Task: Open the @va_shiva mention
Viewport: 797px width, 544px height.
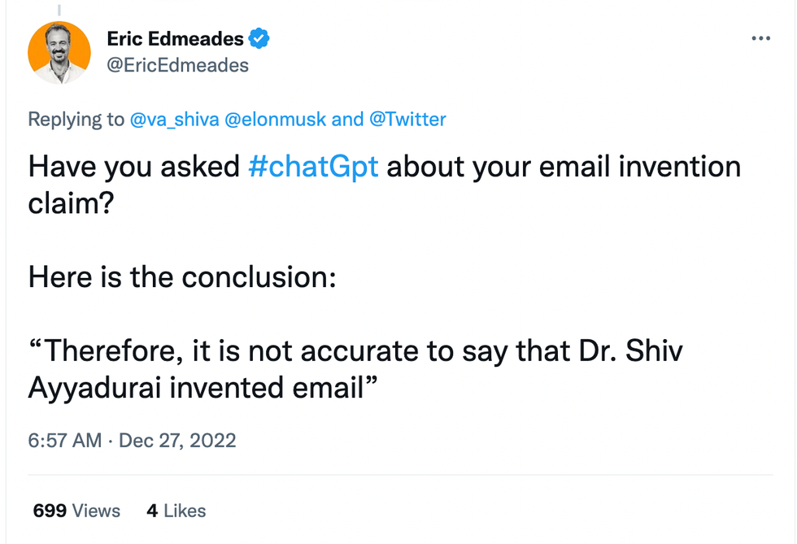Action: [x=174, y=120]
